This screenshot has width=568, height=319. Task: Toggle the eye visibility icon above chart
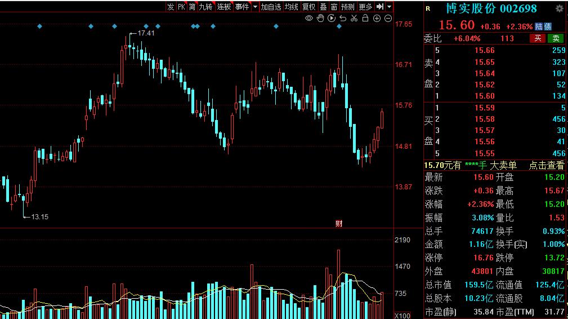pos(308,18)
